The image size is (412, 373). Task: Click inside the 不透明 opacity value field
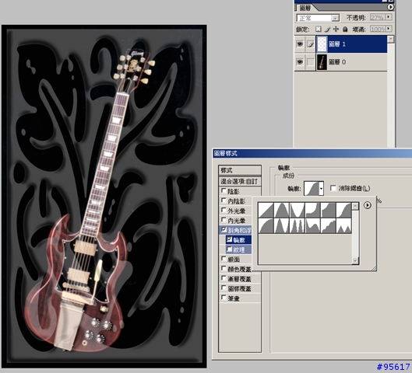tap(377, 17)
